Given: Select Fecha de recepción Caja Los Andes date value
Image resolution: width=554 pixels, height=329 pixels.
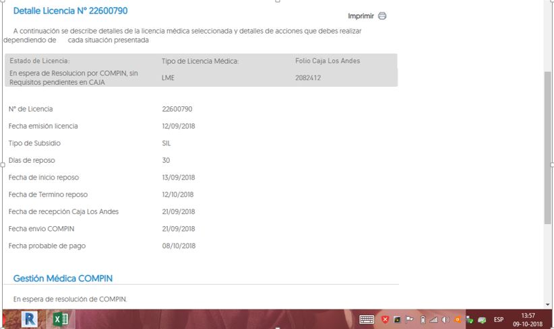Looking at the screenshot, I should pyautogui.click(x=179, y=211).
